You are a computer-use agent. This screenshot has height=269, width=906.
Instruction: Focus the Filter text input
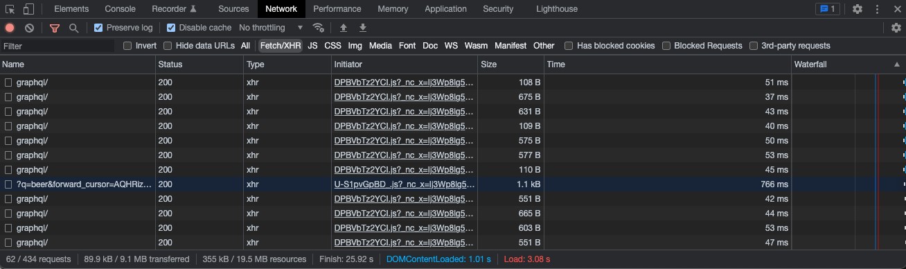coord(57,46)
